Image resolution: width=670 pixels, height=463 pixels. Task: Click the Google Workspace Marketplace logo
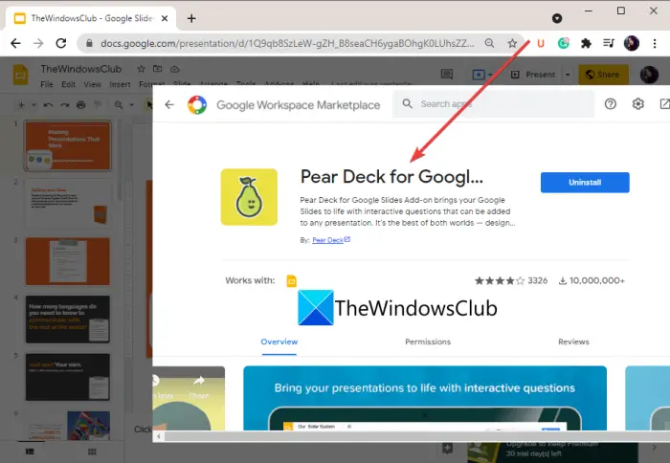(x=197, y=104)
